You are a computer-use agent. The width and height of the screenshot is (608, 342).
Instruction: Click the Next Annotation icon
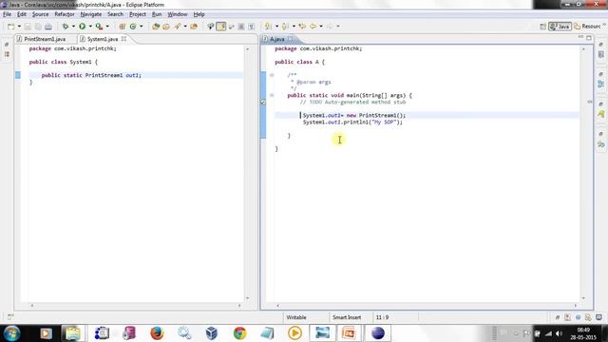[x=268, y=27]
